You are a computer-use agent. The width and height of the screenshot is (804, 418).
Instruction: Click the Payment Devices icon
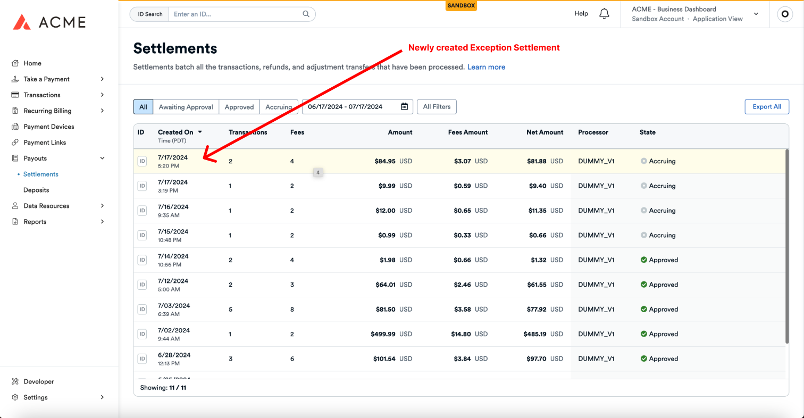[x=15, y=127]
